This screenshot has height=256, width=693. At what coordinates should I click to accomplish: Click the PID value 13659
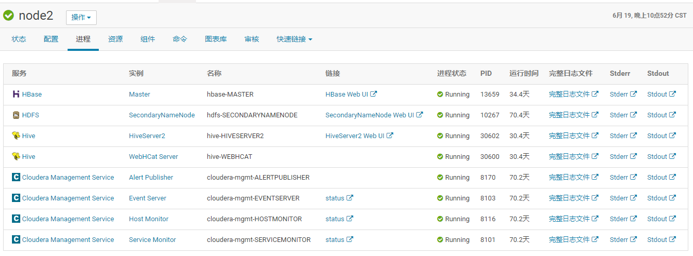click(x=490, y=95)
